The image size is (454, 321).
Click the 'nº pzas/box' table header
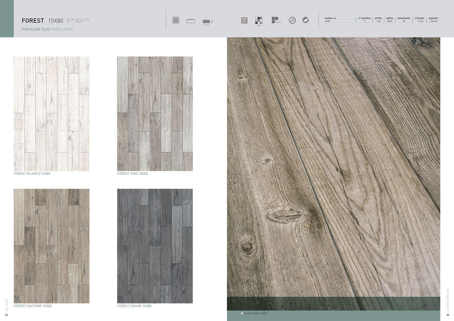coord(364,18)
